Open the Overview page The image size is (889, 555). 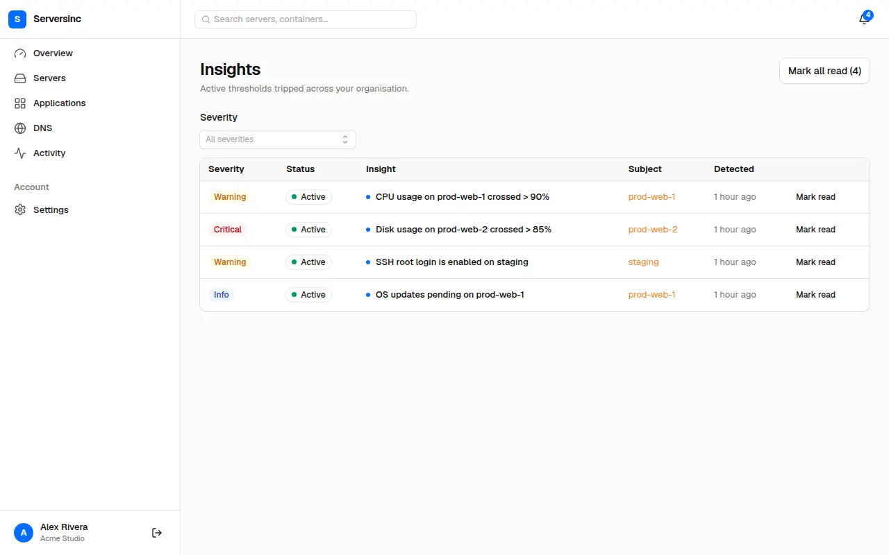coord(53,53)
